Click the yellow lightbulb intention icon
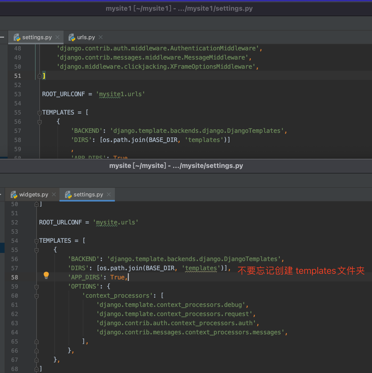This screenshot has height=373, width=372. point(46,275)
